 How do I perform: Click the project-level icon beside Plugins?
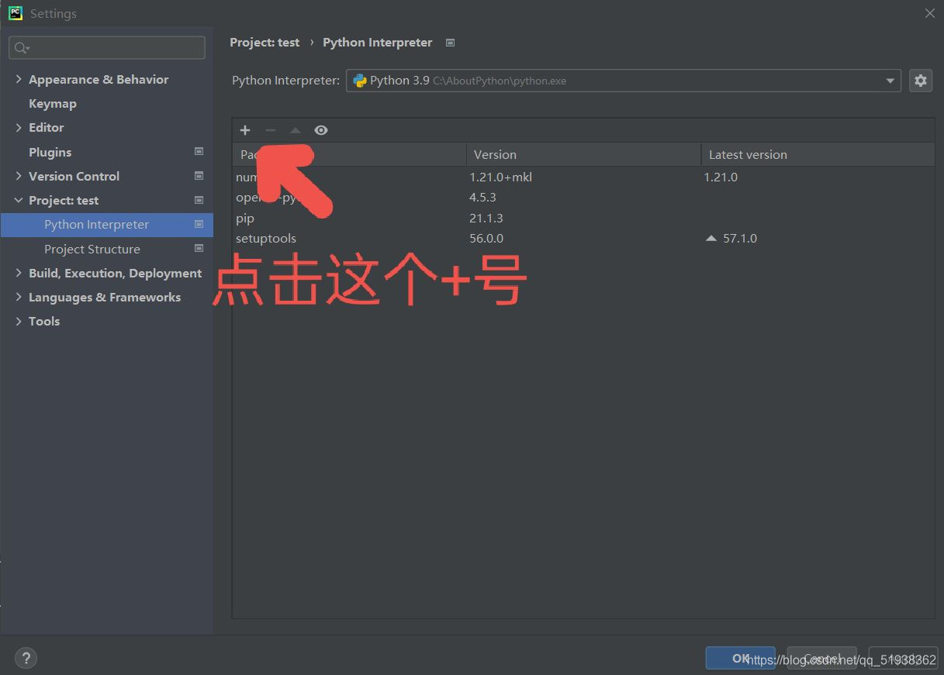pyautogui.click(x=199, y=152)
